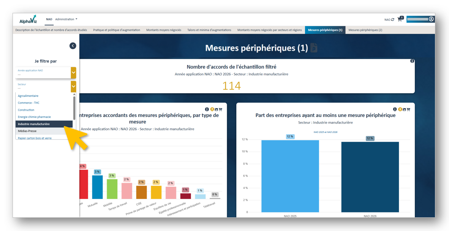449x231 pixels.
Task: Click the AlphaViz logo
Action: pyautogui.click(x=28, y=19)
